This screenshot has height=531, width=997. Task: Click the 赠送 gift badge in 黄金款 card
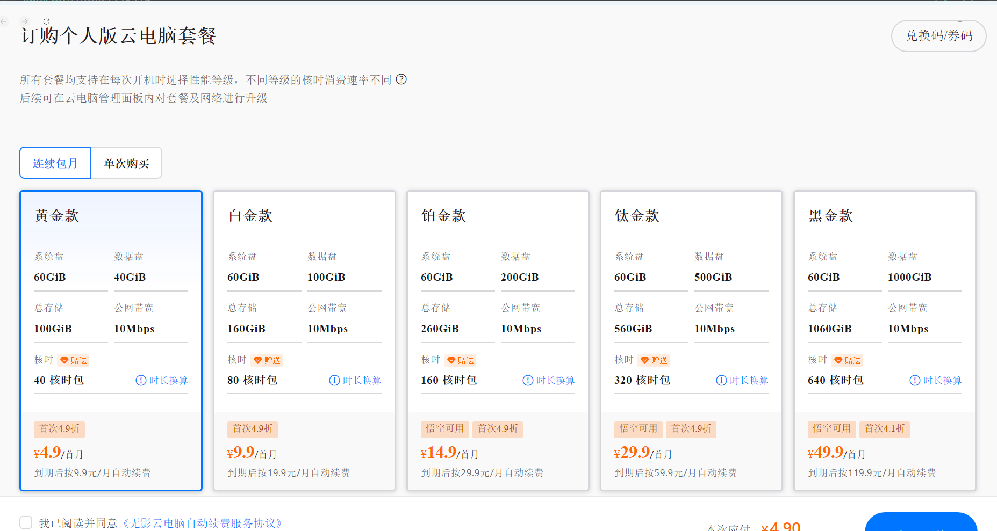(74, 360)
